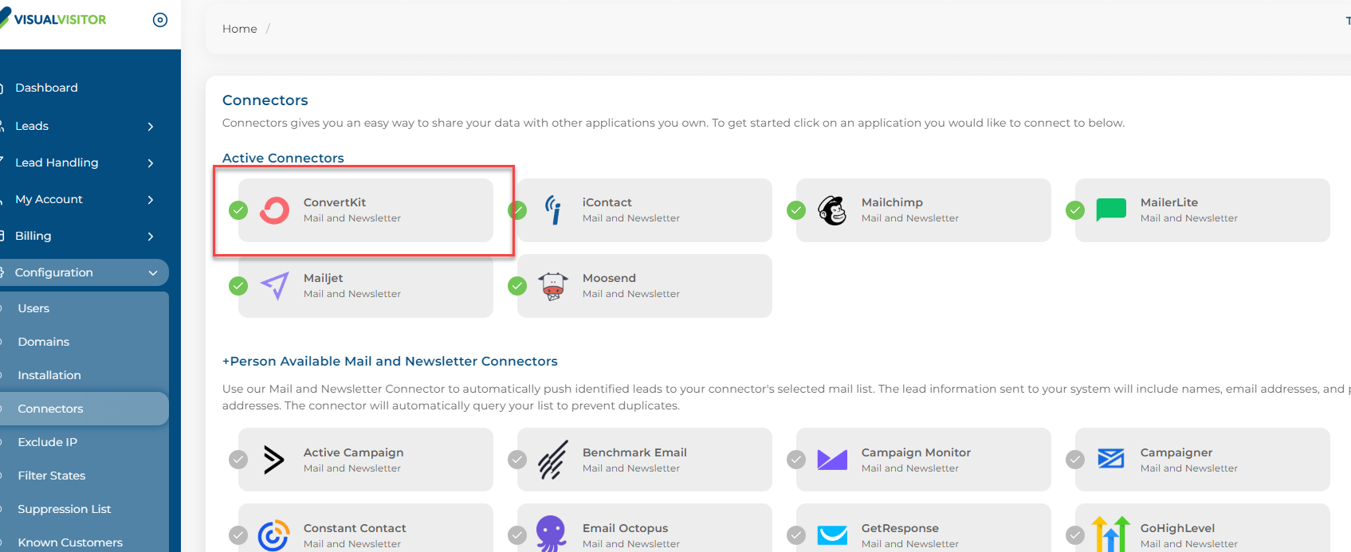This screenshot has width=1351, height=552.
Task: Expand the Lead Handling chevron
Action: (x=151, y=163)
